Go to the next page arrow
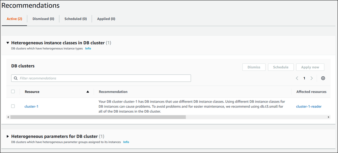 pos(311,78)
